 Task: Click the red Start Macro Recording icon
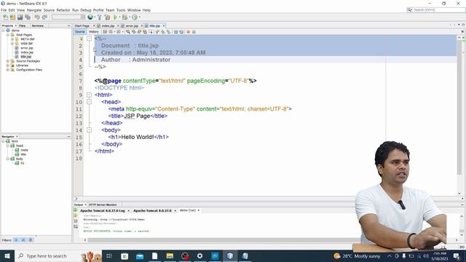[188, 32]
